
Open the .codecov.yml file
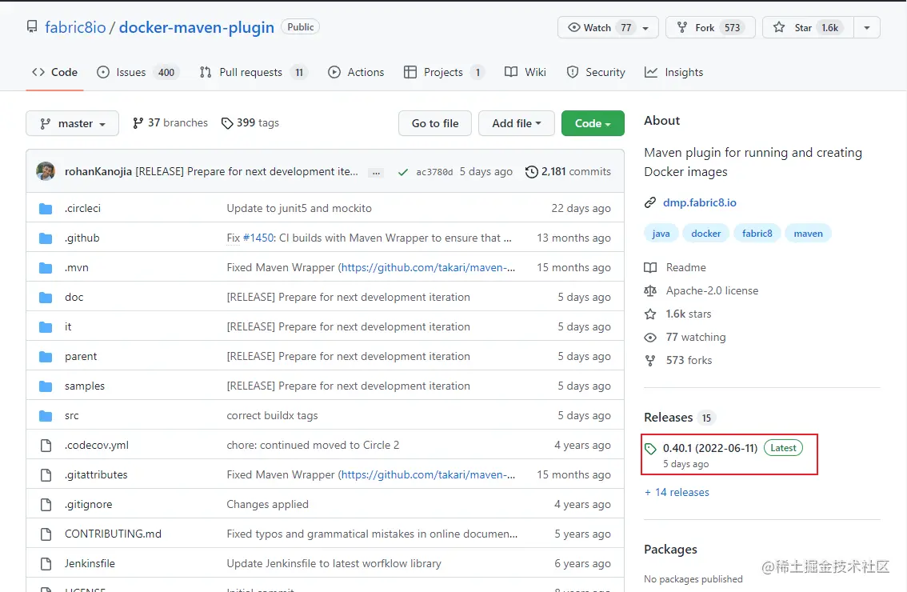tap(97, 445)
